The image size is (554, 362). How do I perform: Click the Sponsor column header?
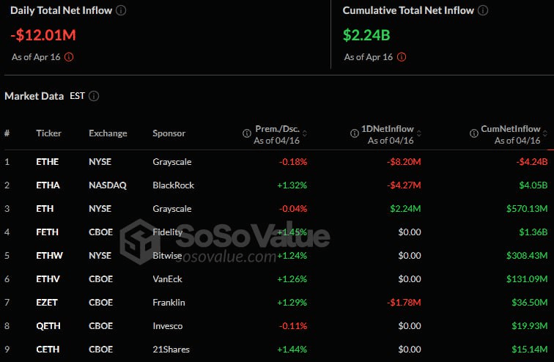point(169,133)
